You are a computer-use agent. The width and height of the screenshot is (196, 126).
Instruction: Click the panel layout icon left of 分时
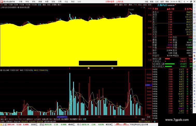pyautogui.click(x=2, y=5)
